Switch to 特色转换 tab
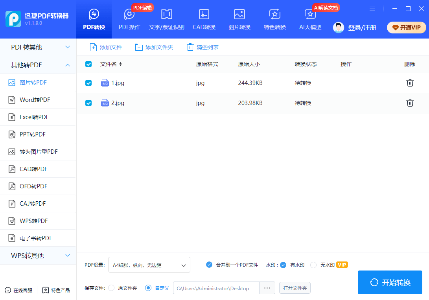Image resolution: width=429 pixels, height=300 pixels. click(275, 19)
